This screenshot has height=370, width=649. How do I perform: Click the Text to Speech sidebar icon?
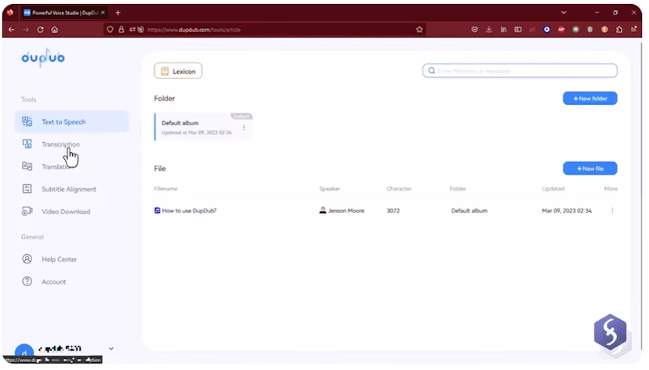[x=27, y=122]
